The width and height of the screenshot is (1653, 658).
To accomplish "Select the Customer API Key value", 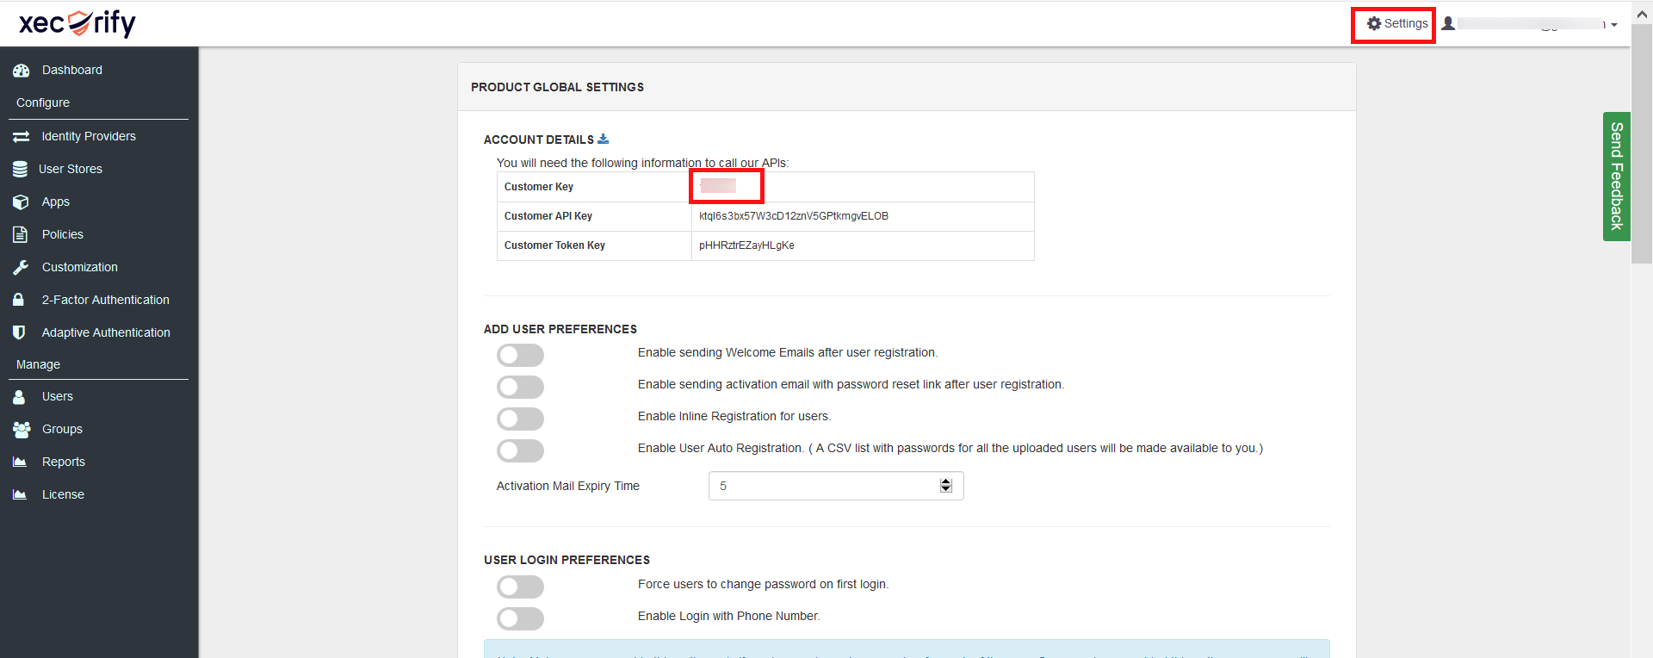I will (x=794, y=216).
